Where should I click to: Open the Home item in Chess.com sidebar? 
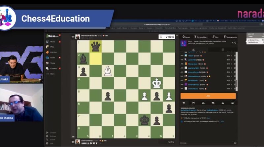(x=52, y=42)
